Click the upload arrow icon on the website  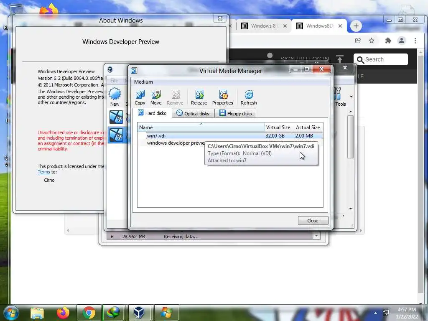pyautogui.click(x=339, y=59)
